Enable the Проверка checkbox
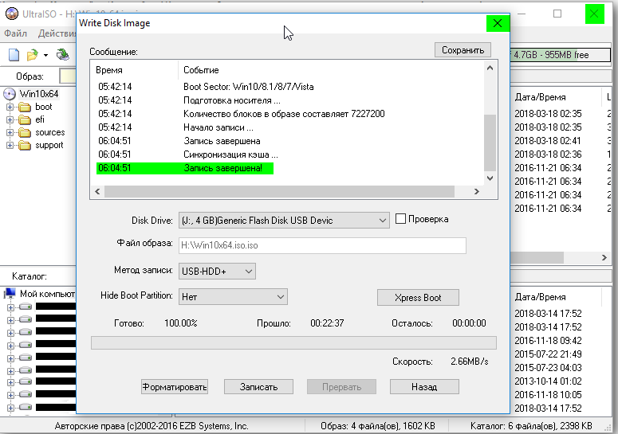Screen dimensions: 618x434 tap(401, 219)
